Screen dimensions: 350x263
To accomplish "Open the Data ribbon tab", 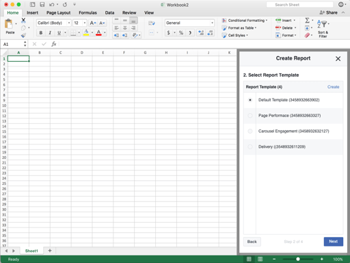I will tap(109, 13).
